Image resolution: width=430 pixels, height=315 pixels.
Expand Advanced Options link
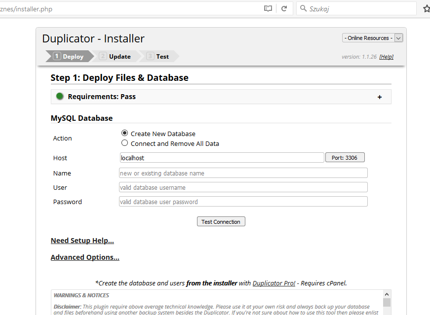click(85, 257)
